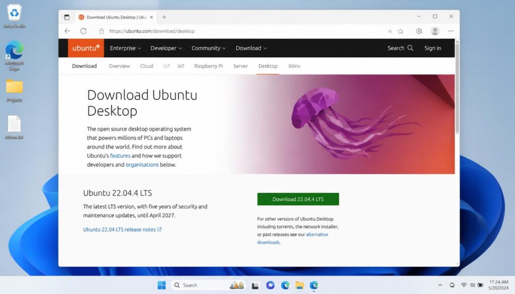This screenshot has width=515, height=294.
Task: Open the Windows Start menu
Action: pyautogui.click(x=161, y=285)
